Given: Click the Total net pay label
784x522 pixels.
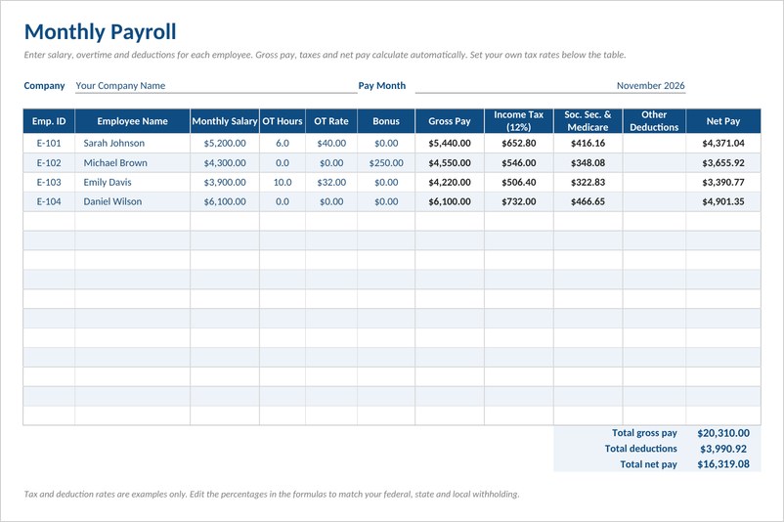Looking at the screenshot, I should (x=648, y=464).
